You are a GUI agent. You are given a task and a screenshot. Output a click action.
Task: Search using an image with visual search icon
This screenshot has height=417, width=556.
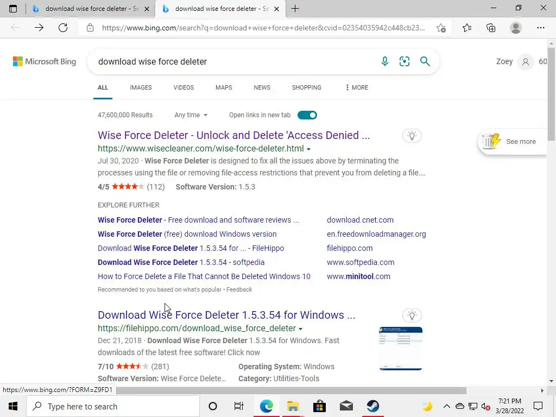tap(404, 61)
